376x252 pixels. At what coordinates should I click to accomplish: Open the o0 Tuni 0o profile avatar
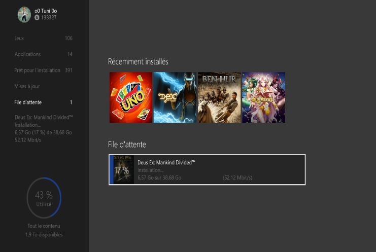[24, 14]
